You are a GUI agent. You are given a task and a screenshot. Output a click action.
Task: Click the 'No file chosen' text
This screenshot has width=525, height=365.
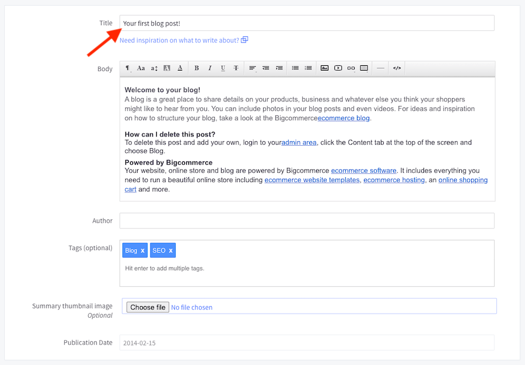[x=191, y=307]
